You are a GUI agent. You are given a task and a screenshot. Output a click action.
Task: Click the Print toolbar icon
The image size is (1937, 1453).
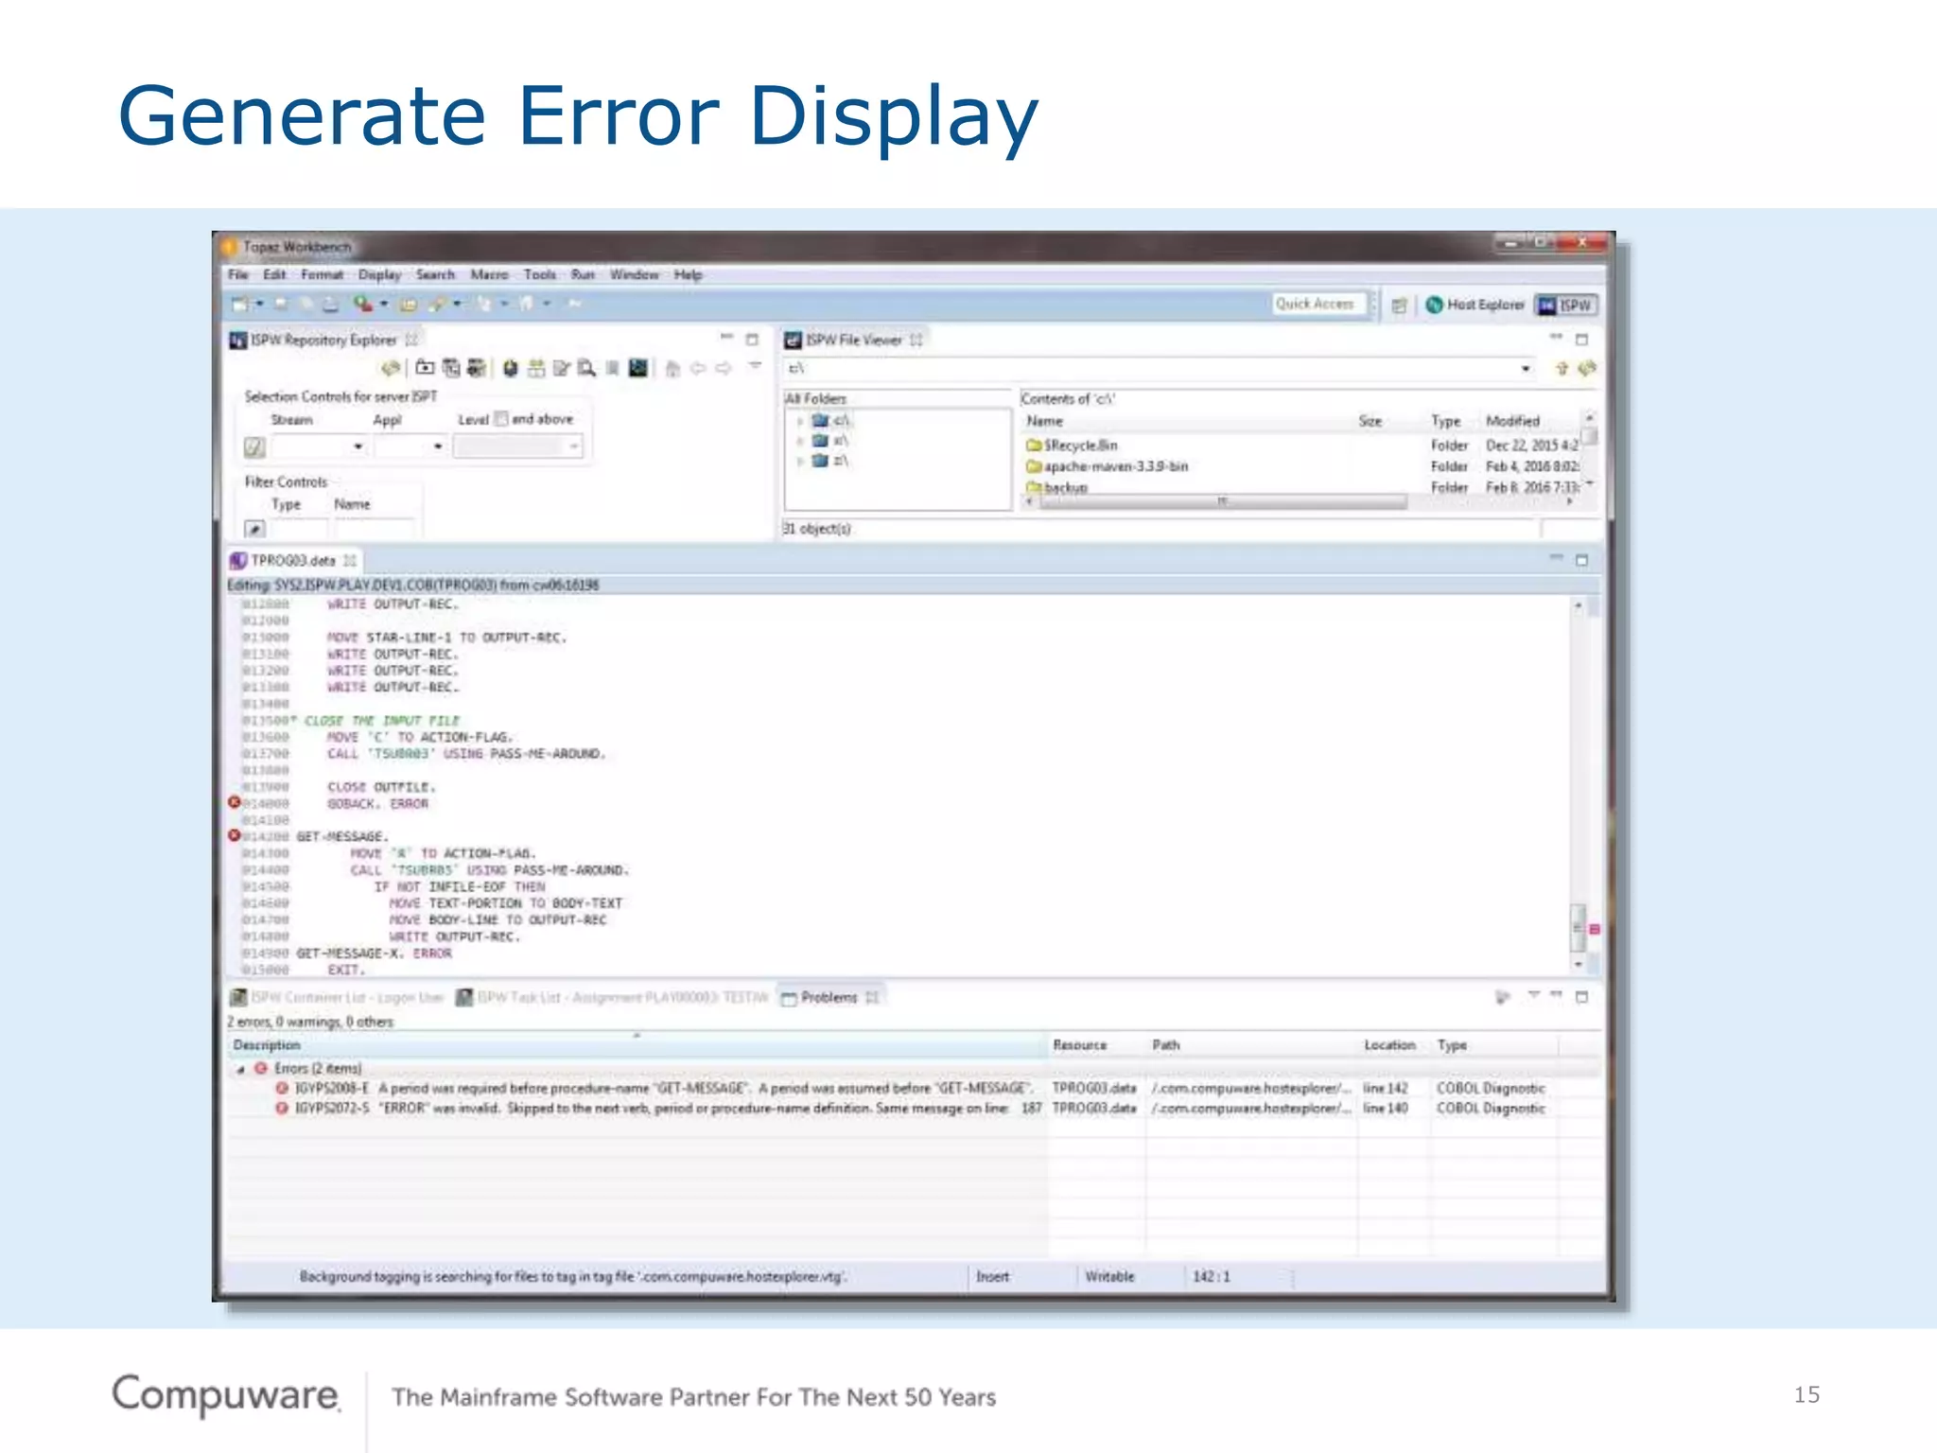330,304
